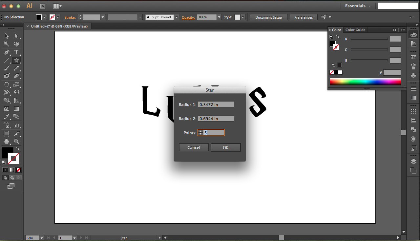Select the Artboard tool
Screen dimensions: 420x241
pos(7,134)
